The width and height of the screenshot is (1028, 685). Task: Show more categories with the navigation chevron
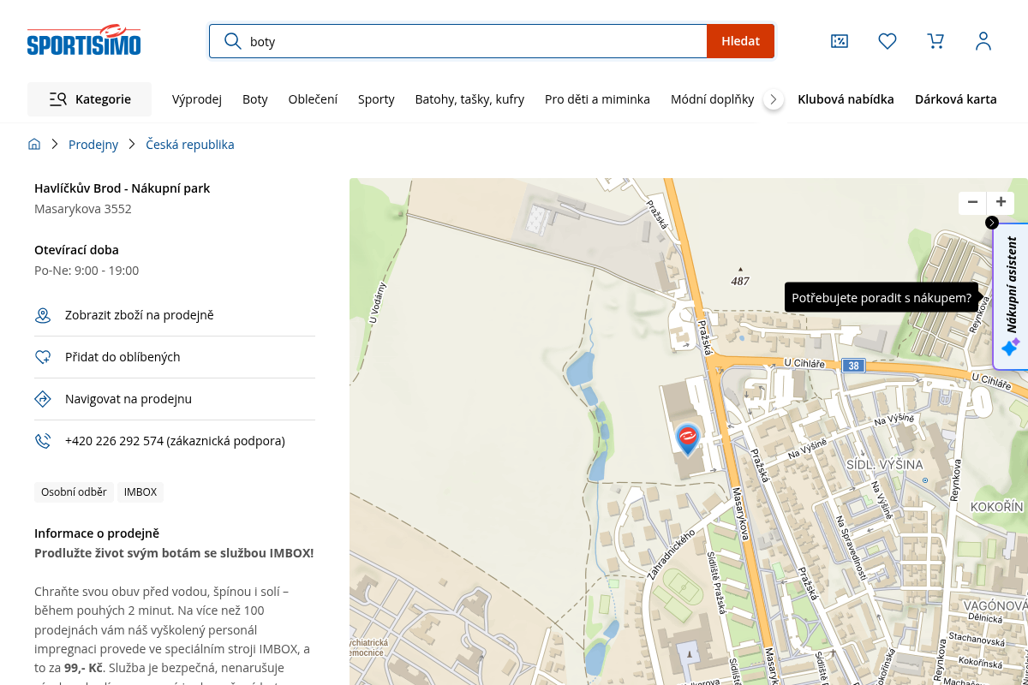[774, 99]
